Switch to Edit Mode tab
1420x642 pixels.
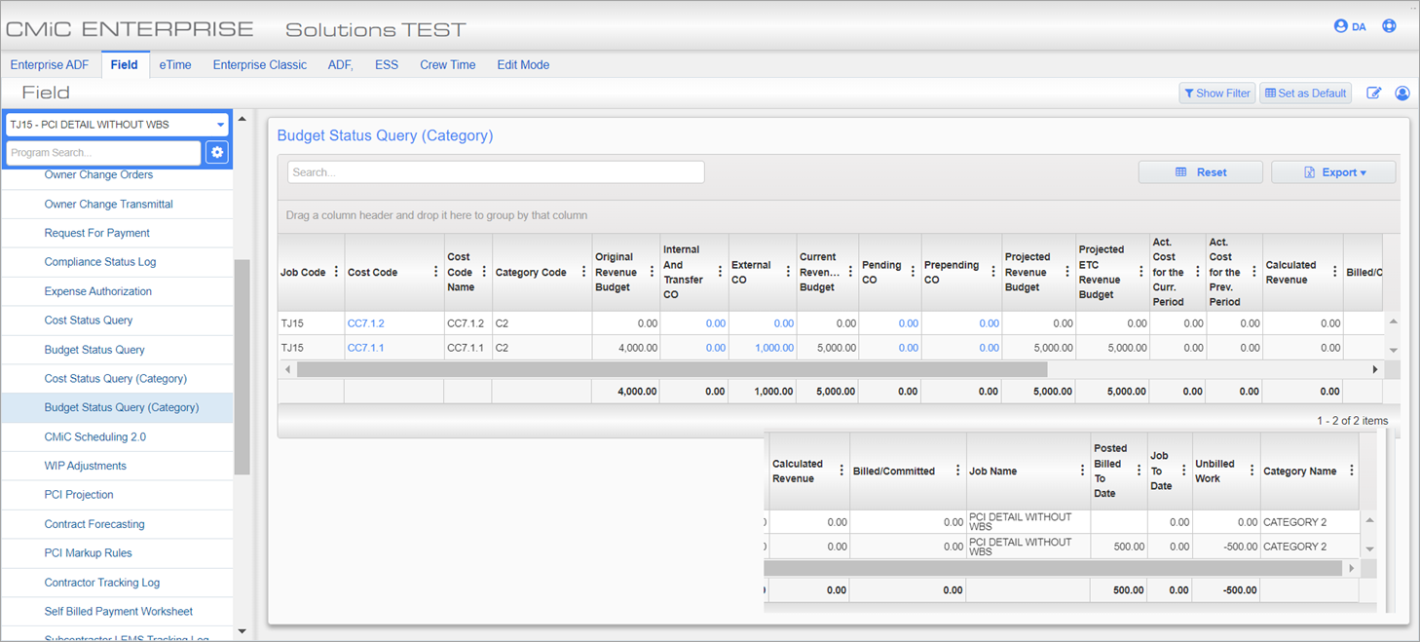523,65
